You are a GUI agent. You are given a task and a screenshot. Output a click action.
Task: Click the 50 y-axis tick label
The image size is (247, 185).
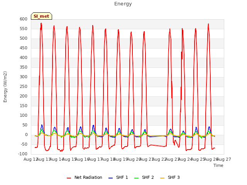(x=25, y=125)
